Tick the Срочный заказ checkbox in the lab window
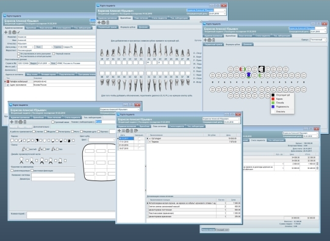This screenshot has height=241, width=330. 53,122
